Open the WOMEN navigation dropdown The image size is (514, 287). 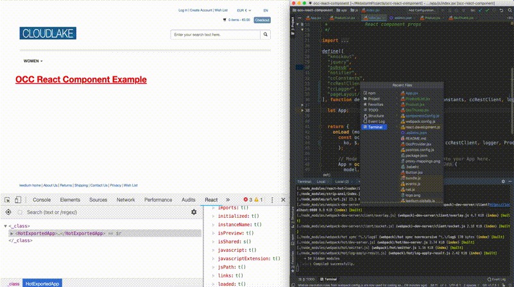[x=33, y=61]
